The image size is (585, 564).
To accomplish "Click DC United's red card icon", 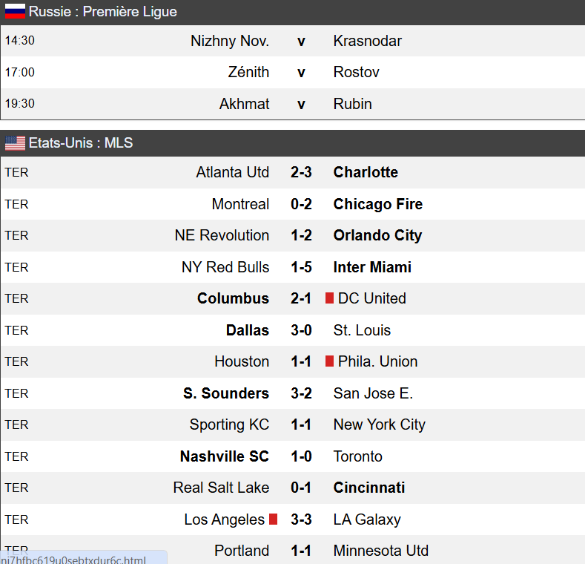I will [x=329, y=298].
